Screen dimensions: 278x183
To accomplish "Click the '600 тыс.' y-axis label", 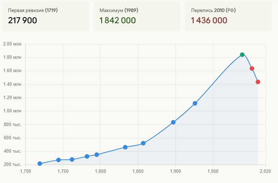I will click(13, 138).
